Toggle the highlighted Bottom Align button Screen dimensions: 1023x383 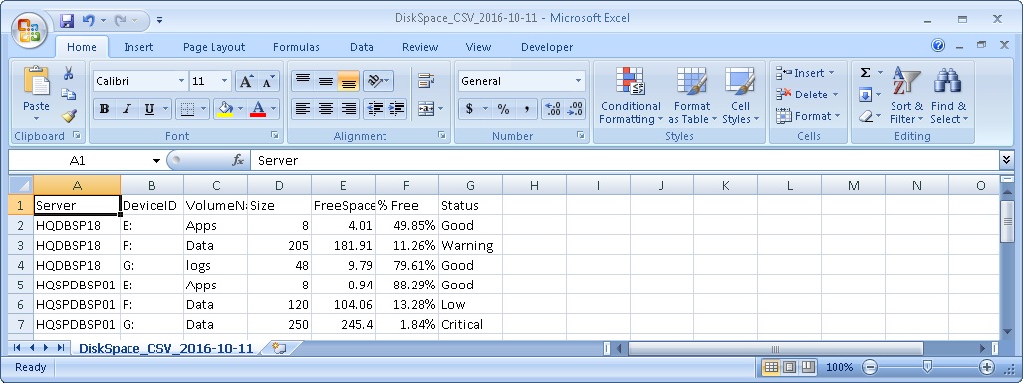coord(349,81)
